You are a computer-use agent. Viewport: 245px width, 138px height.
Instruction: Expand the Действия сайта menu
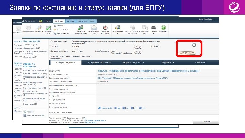[30, 21]
